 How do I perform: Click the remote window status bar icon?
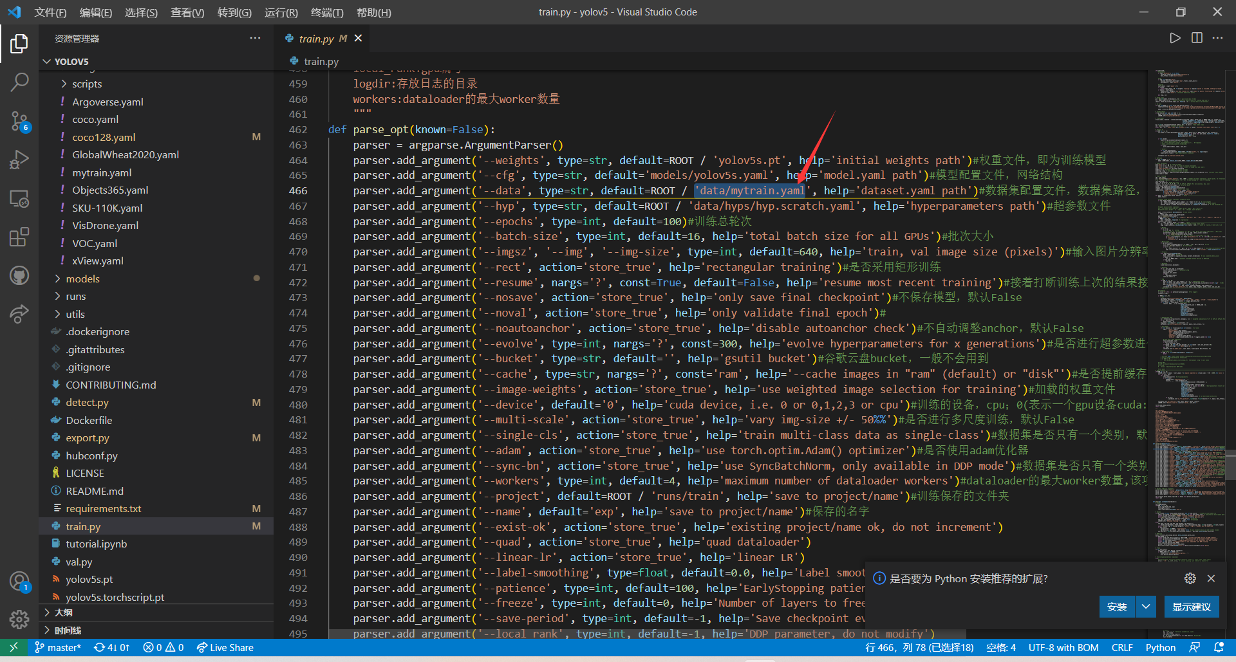[x=14, y=647]
